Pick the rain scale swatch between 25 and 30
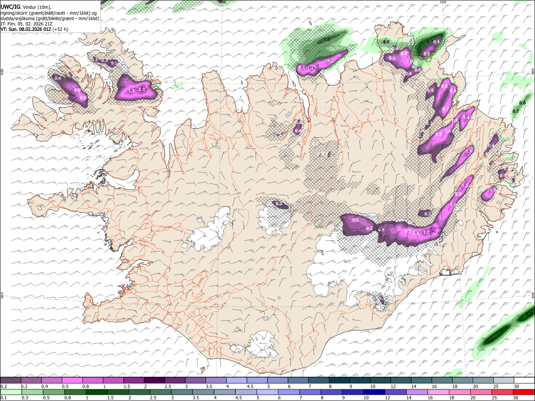The height and width of the screenshot is (401, 535). pos(502,392)
